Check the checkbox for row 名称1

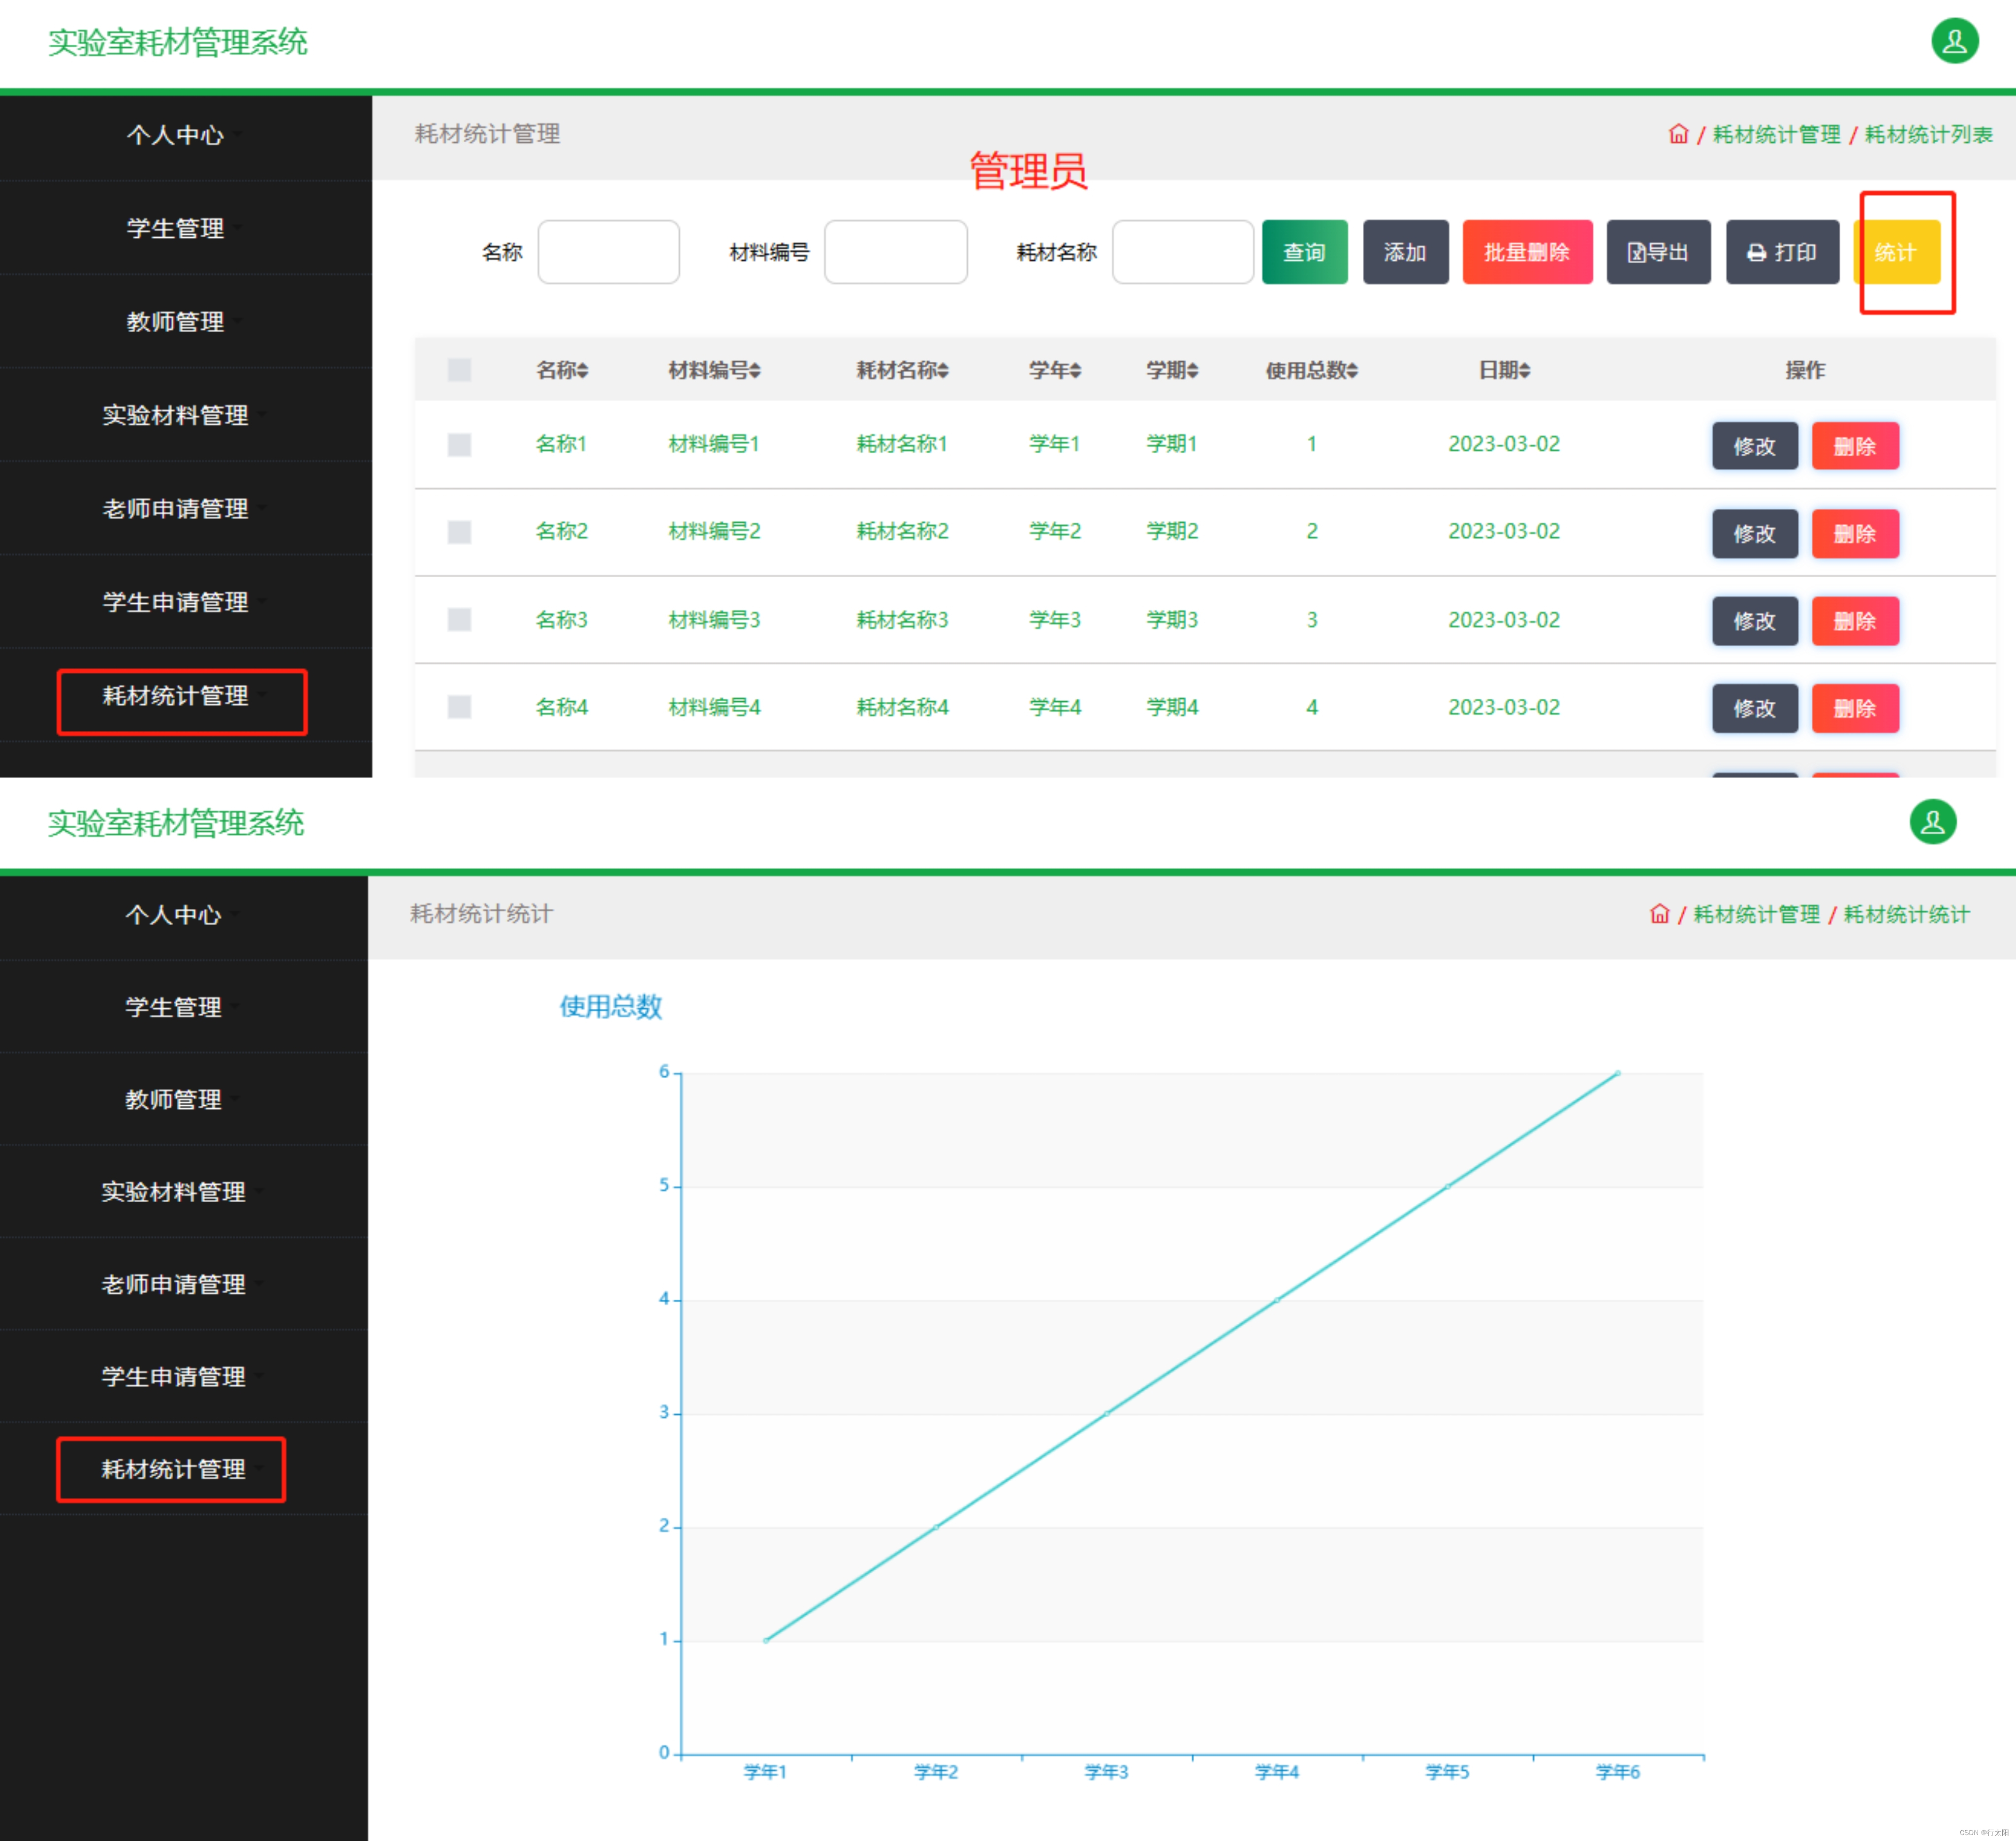coord(459,444)
